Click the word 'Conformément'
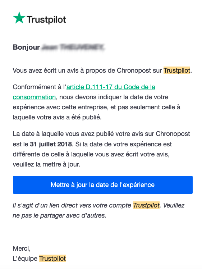The image size is (202, 269). tap(35, 87)
